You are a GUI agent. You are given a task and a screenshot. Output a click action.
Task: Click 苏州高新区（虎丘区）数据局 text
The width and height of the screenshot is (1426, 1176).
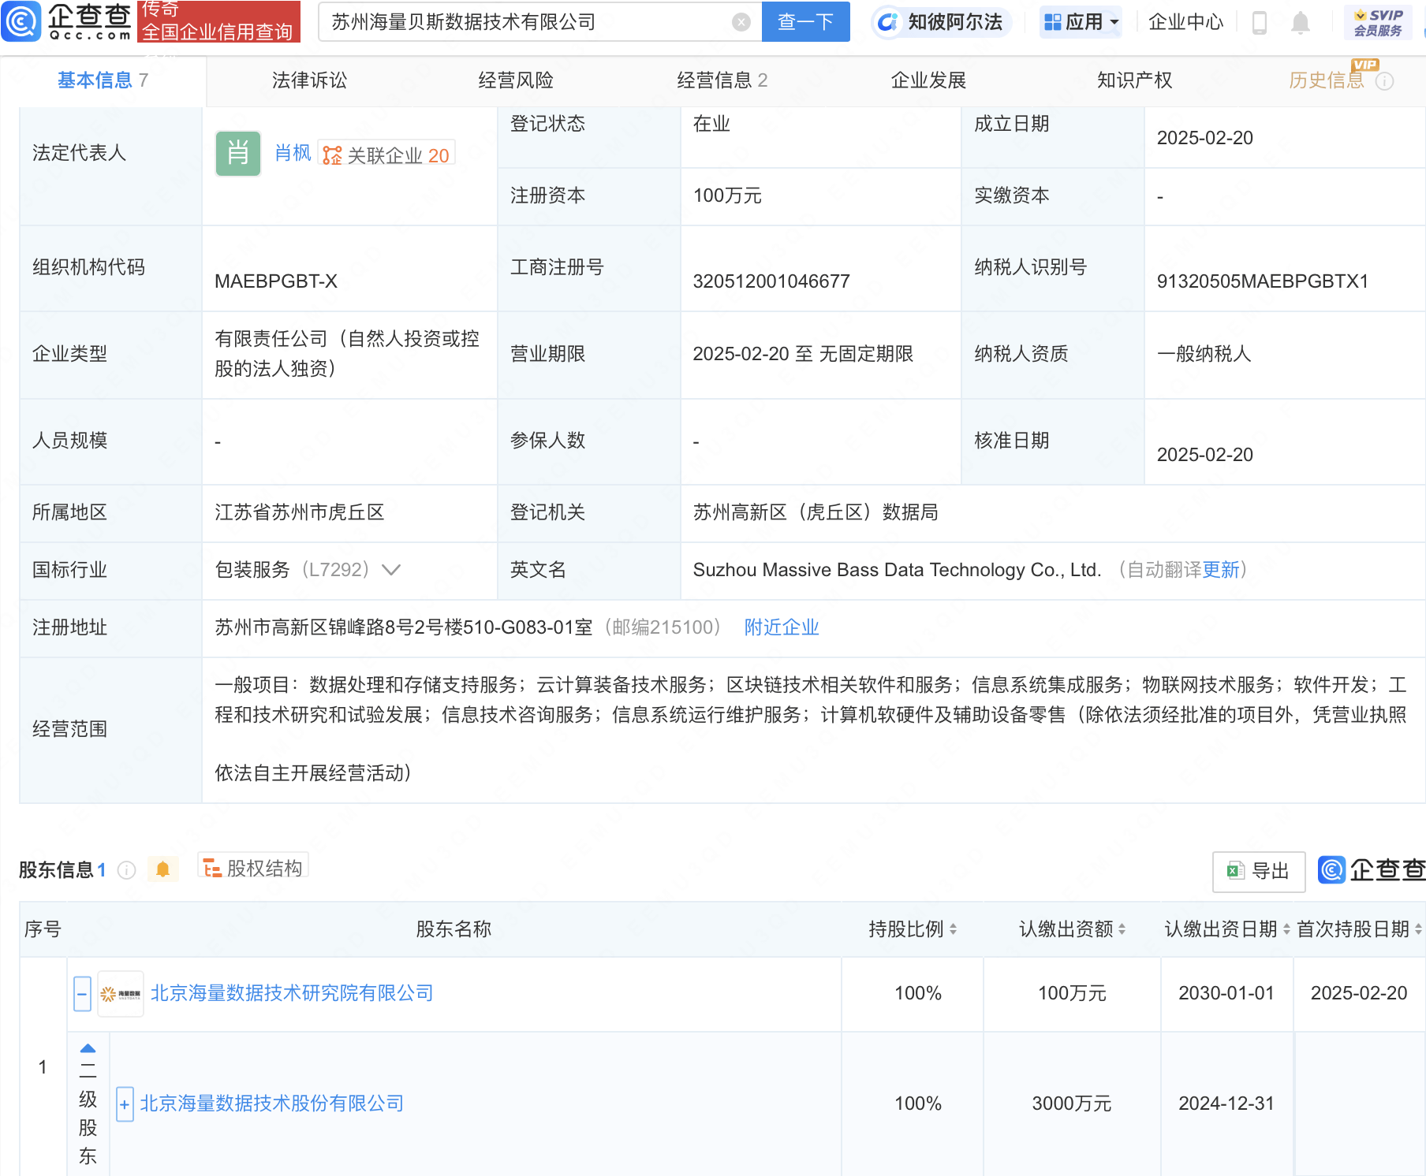pos(816,512)
